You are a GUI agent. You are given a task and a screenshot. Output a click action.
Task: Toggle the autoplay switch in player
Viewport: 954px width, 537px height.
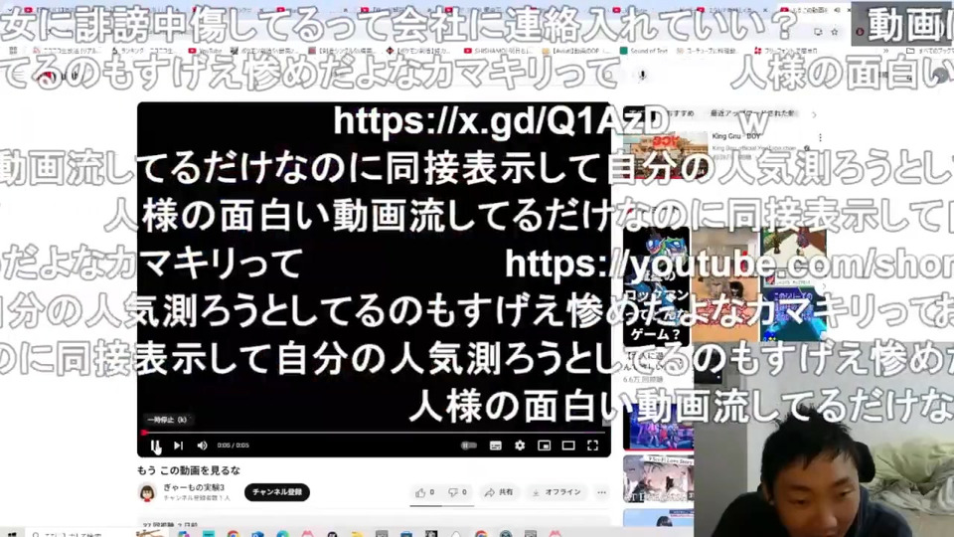468,446
